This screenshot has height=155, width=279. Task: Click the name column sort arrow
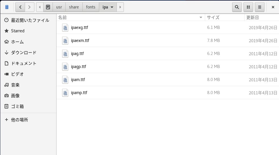click(201, 18)
